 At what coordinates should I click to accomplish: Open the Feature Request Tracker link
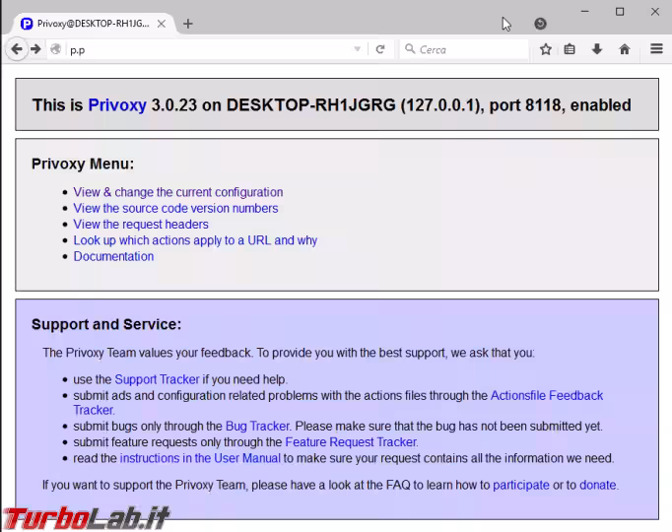click(351, 442)
